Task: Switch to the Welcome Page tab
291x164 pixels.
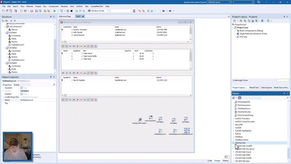Action: 65,16
